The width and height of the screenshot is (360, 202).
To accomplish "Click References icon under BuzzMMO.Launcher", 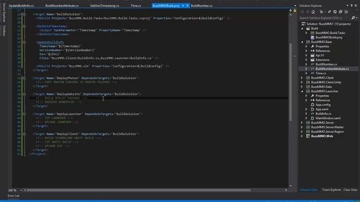I will (313, 100).
